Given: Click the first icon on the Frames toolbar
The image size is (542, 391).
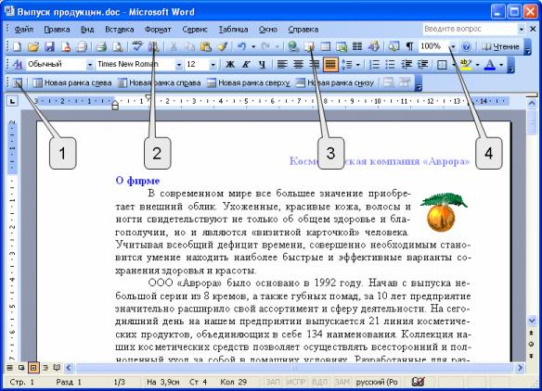Looking at the screenshot, I should pyautogui.click(x=18, y=82).
